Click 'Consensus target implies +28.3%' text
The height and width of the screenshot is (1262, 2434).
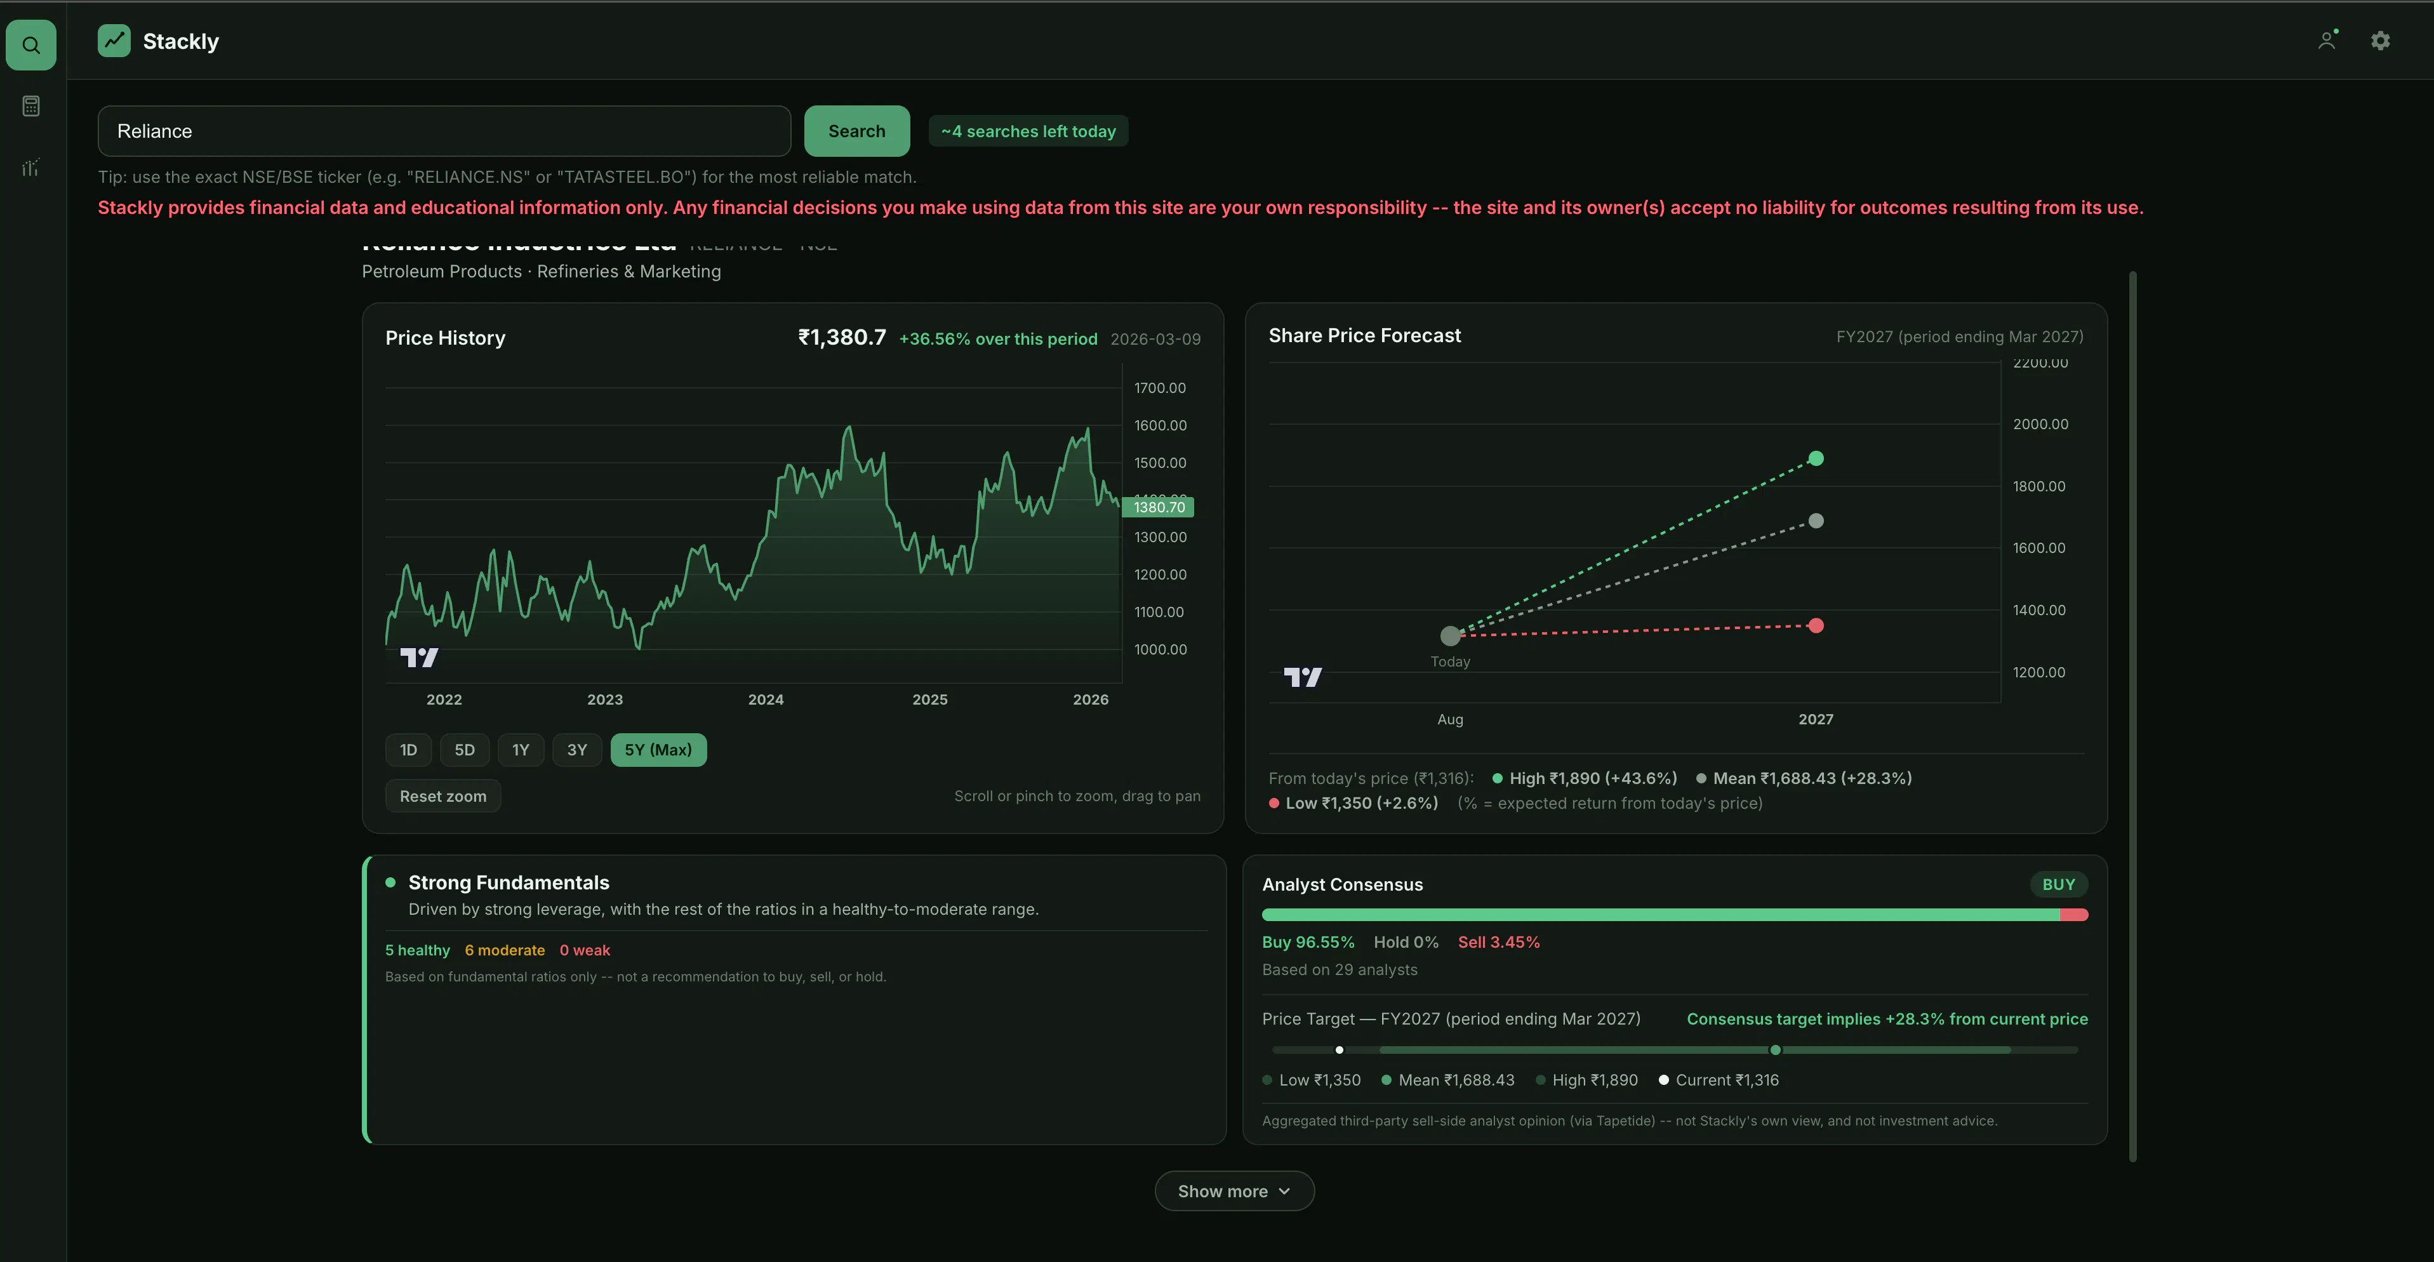[x=1887, y=1020]
